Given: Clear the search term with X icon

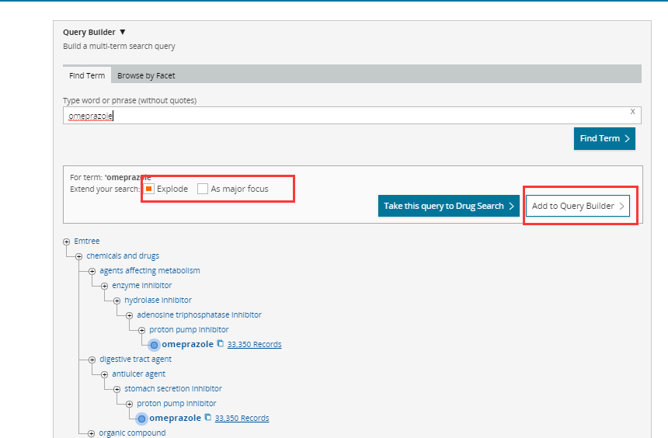Looking at the screenshot, I should coord(632,112).
